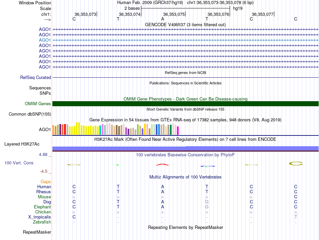Screen dimensions: 319x240
Task: Open the OMIM Genes track label
Action: tap(38, 104)
